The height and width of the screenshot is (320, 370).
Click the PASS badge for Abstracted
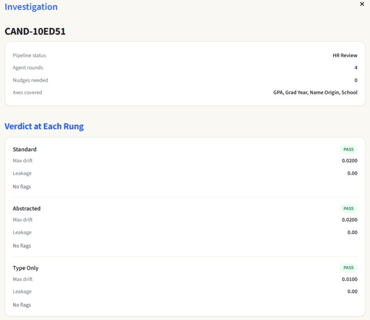(349, 208)
